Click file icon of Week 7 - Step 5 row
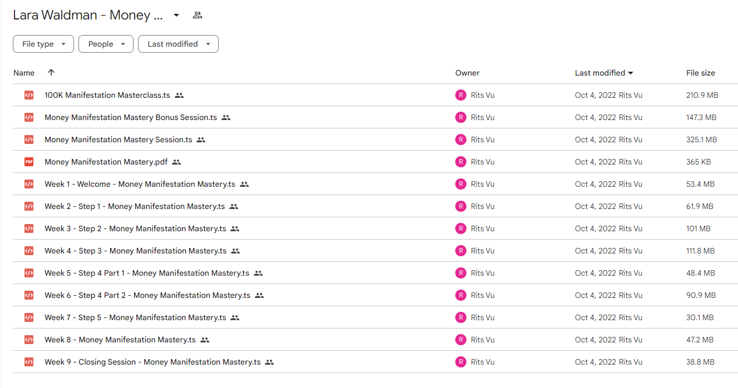 [x=29, y=317]
